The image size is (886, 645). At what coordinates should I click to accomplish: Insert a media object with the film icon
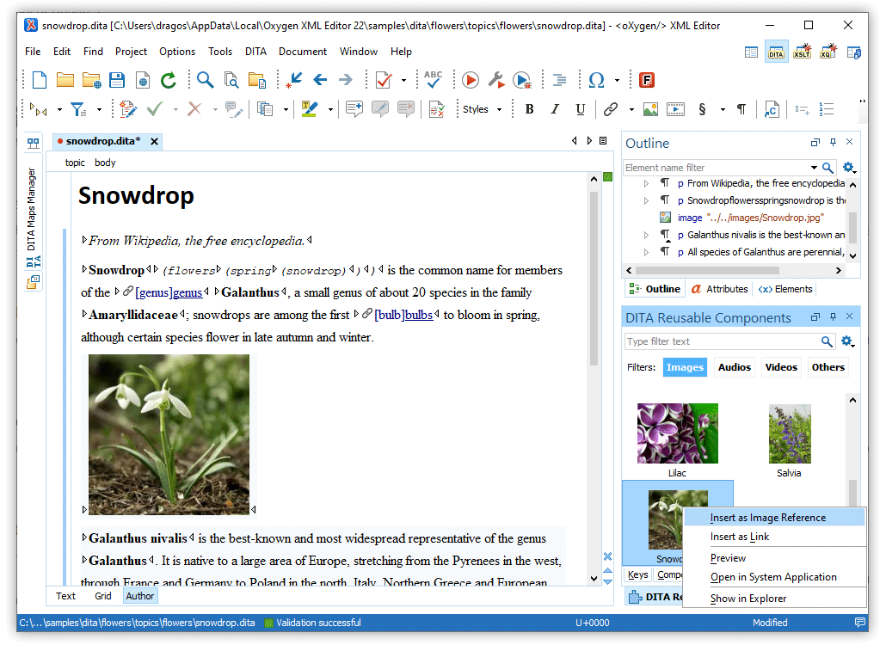[675, 109]
